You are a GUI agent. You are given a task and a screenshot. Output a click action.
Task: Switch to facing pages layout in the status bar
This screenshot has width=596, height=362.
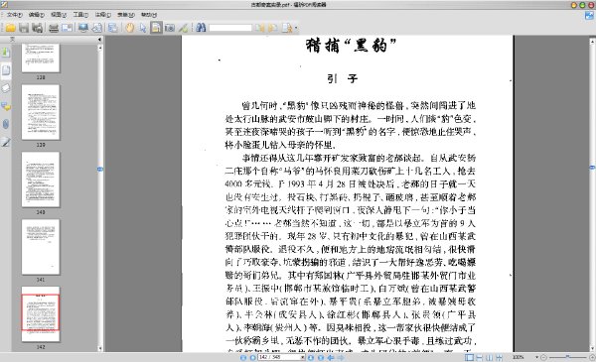[490, 357]
